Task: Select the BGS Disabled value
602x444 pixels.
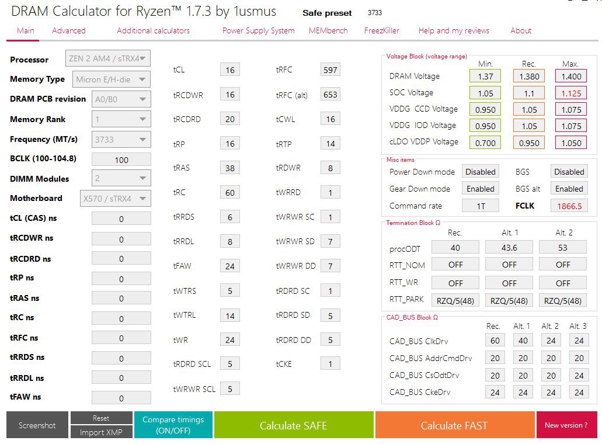Action: click(x=569, y=172)
